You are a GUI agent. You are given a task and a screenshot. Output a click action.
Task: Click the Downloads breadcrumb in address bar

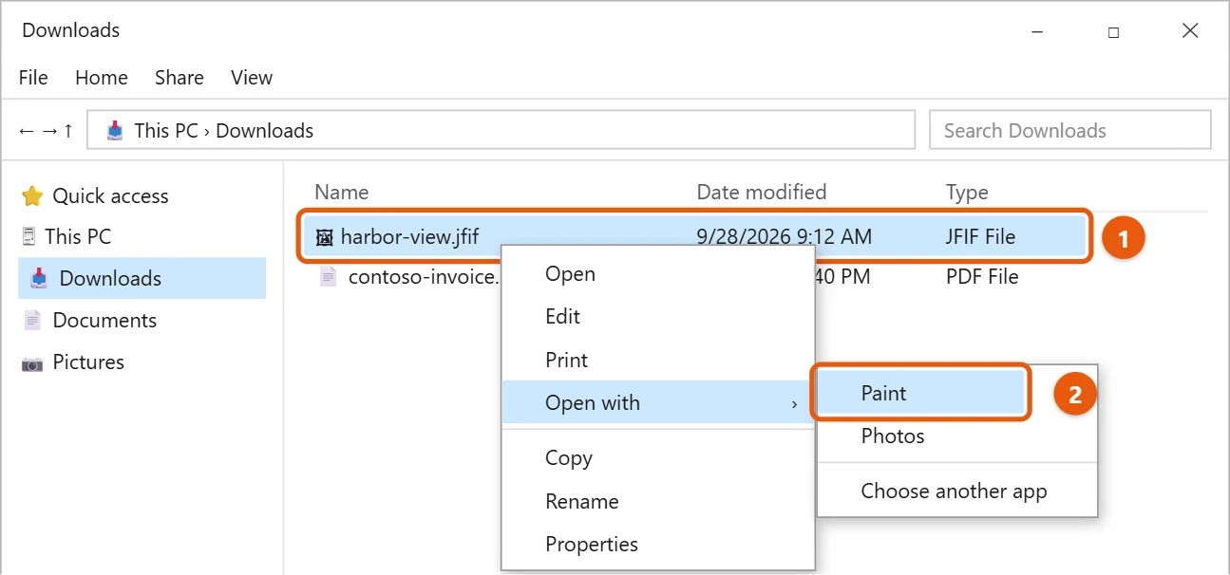(x=265, y=131)
